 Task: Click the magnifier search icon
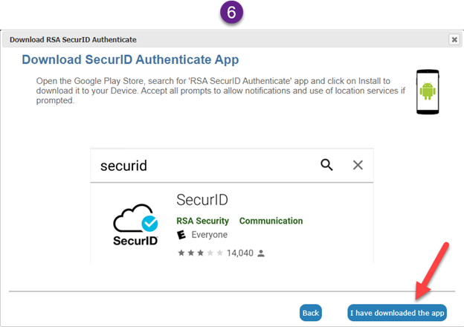pyautogui.click(x=326, y=165)
